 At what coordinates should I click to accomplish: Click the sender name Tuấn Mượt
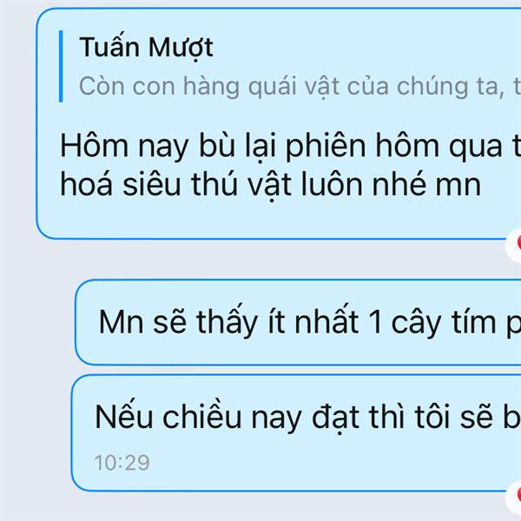pos(146,48)
